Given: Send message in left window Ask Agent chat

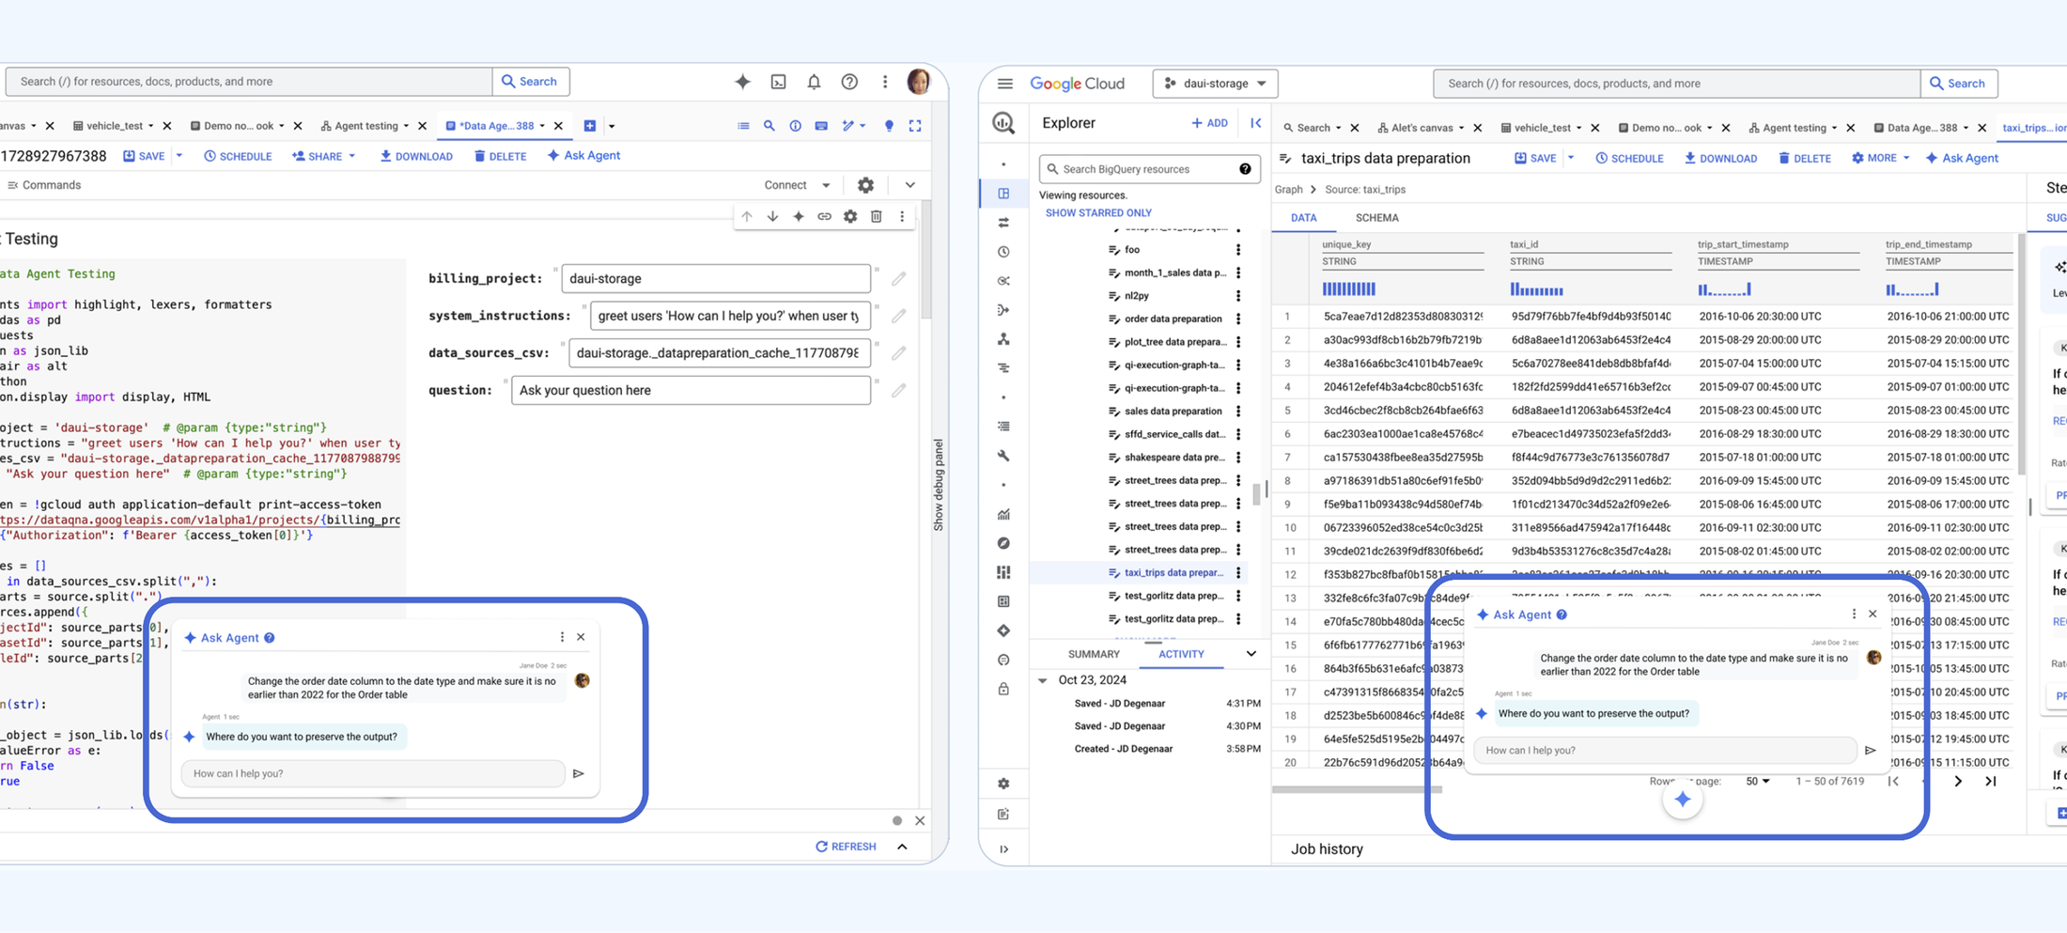Looking at the screenshot, I should click(x=578, y=774).
